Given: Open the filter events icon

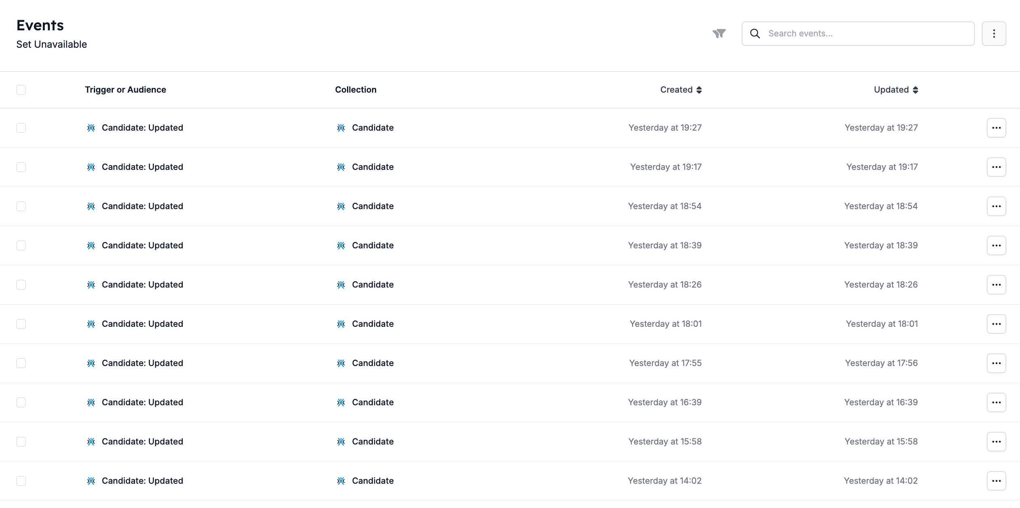Looking at the screenshot, I should (719, 34).
